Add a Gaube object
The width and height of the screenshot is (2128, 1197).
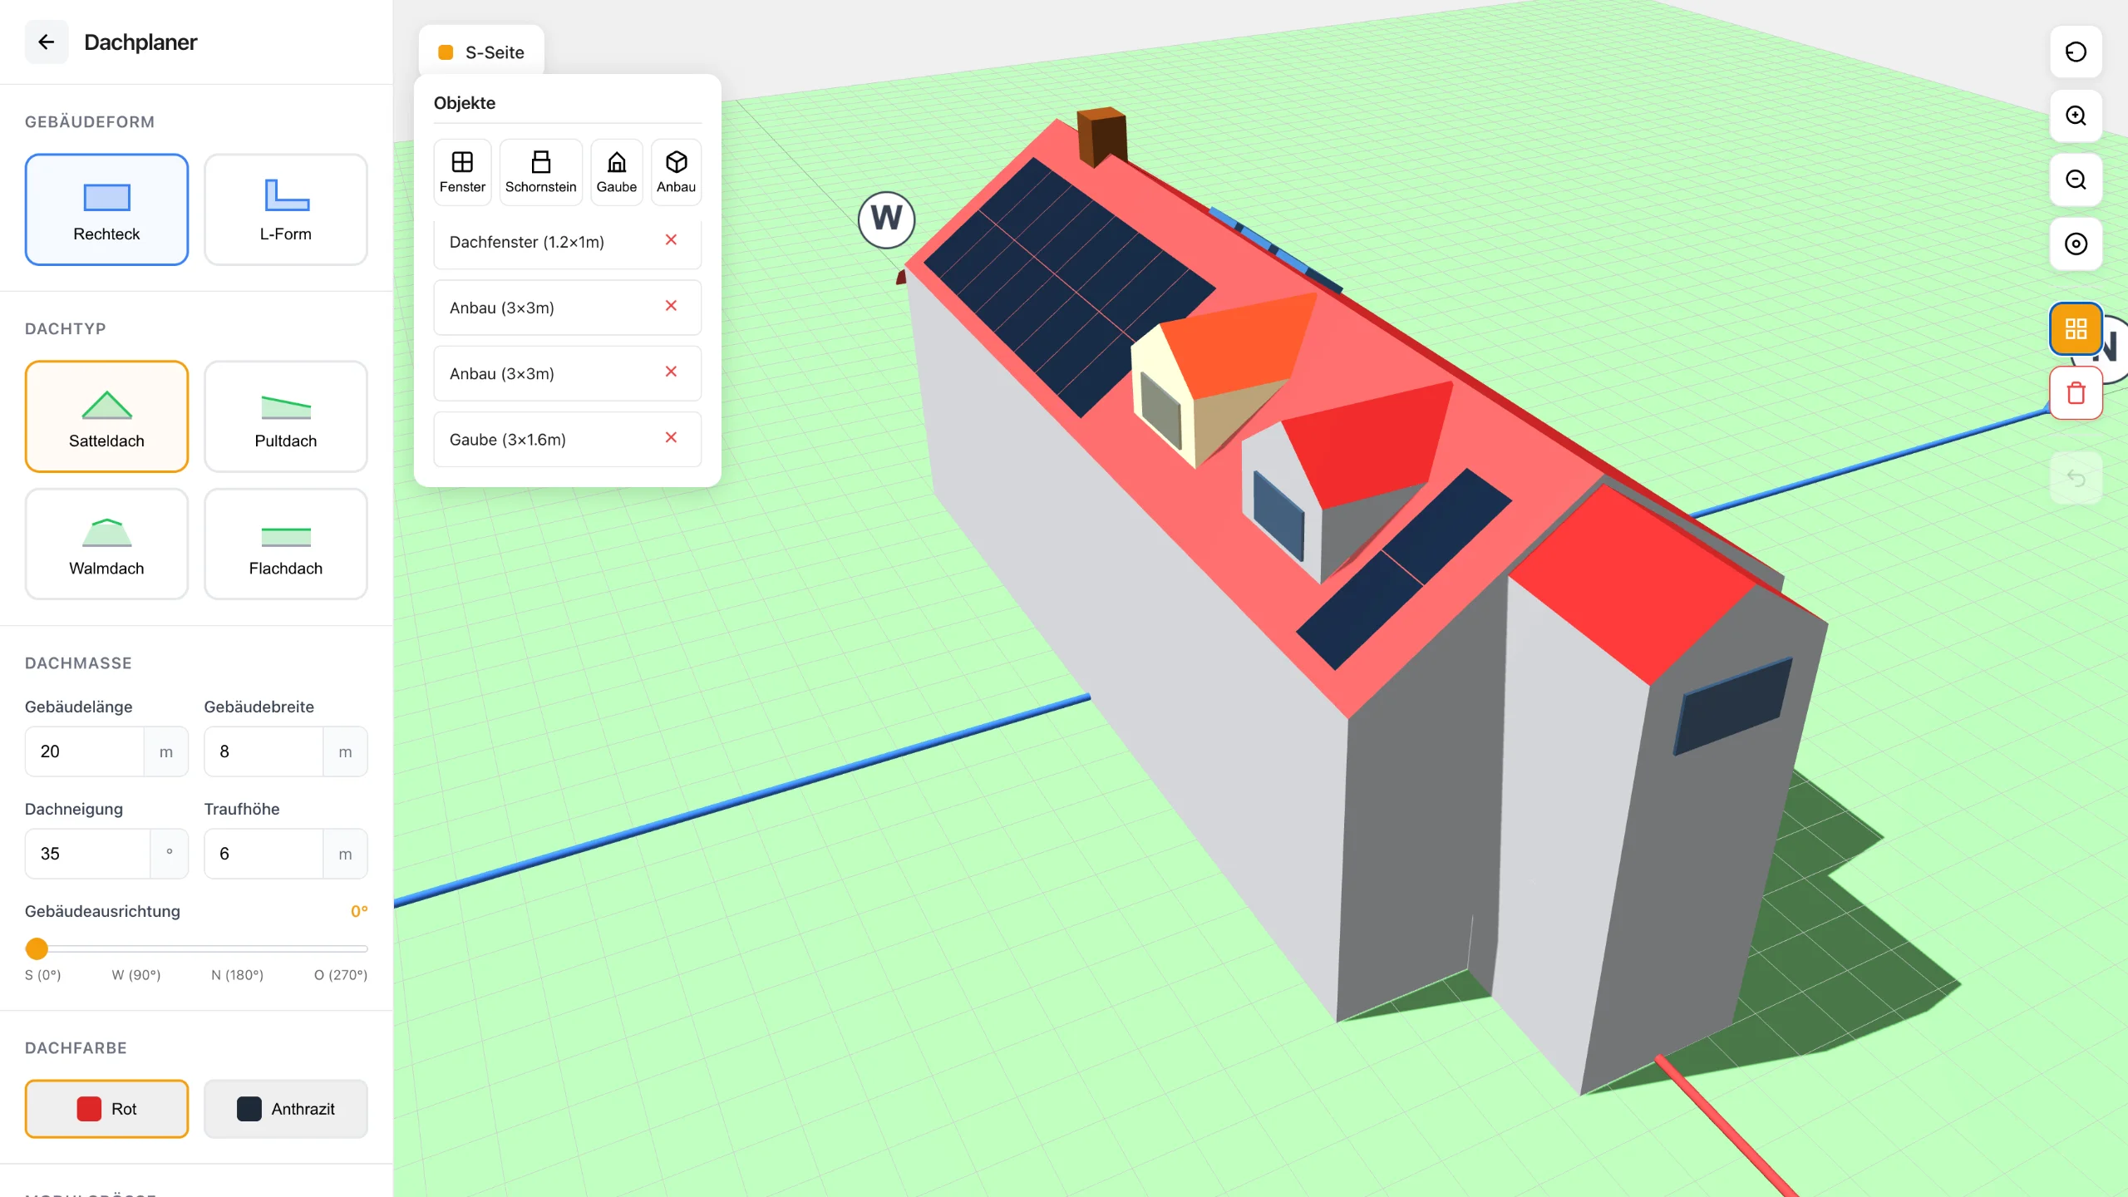tap(617, 172)
